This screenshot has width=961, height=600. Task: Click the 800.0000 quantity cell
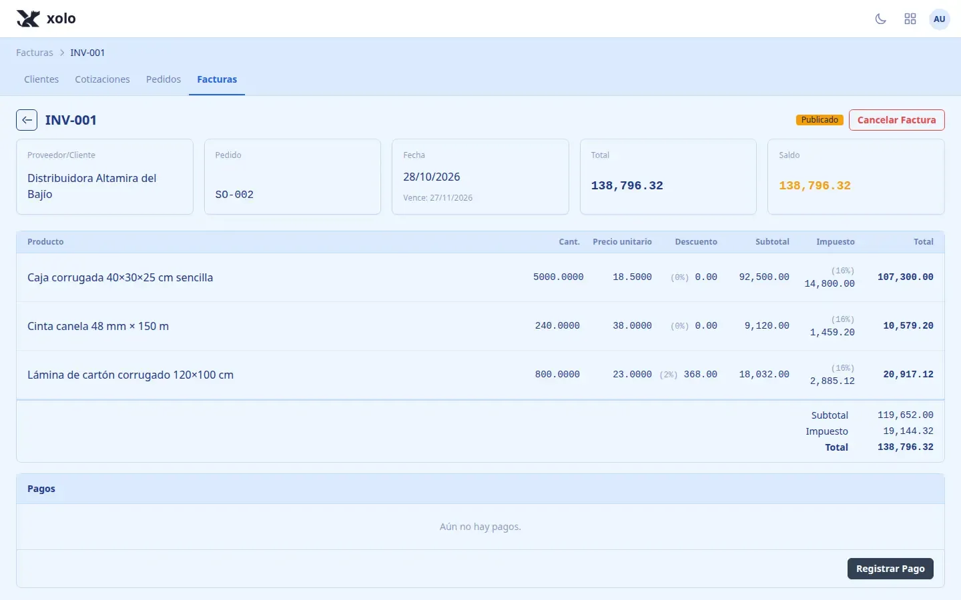(x=557, y=374)
